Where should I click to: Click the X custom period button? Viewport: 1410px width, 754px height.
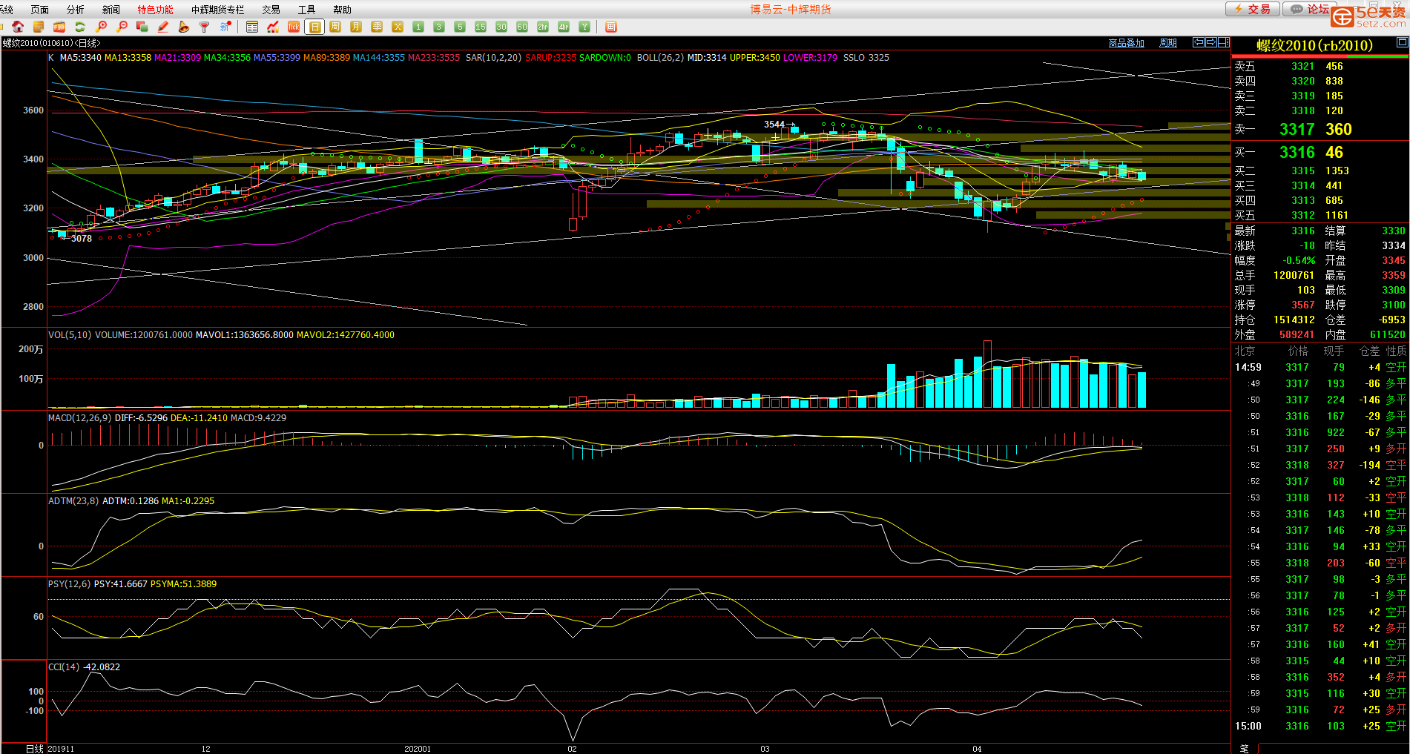[x=398, y=27]
